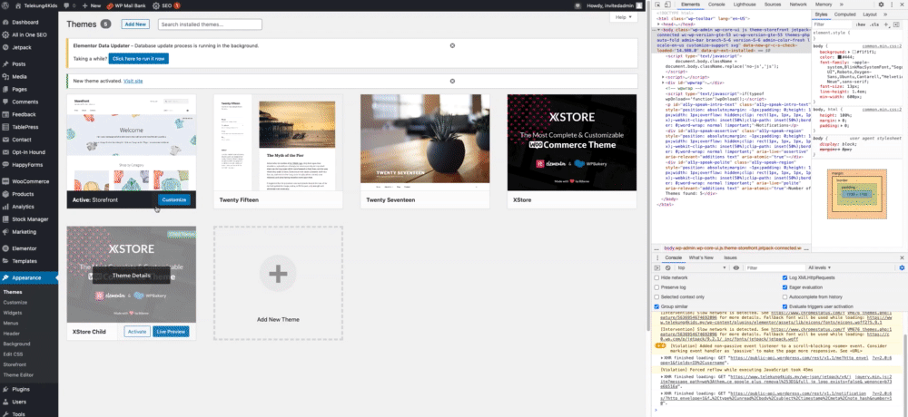Uncheck Eager evaluation checkbox

point(785,286)
